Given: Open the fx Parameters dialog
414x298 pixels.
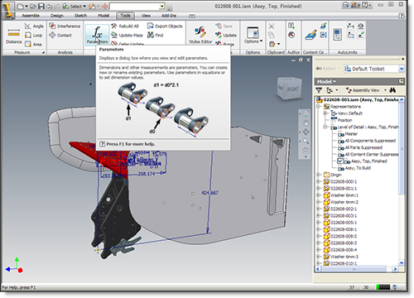Looking at the screenshot, I should pyautogui.click(x=97, y=35).
